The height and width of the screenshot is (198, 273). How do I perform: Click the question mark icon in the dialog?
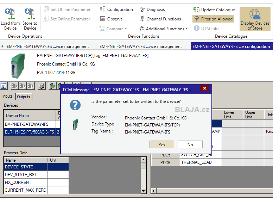coord(75,105)
